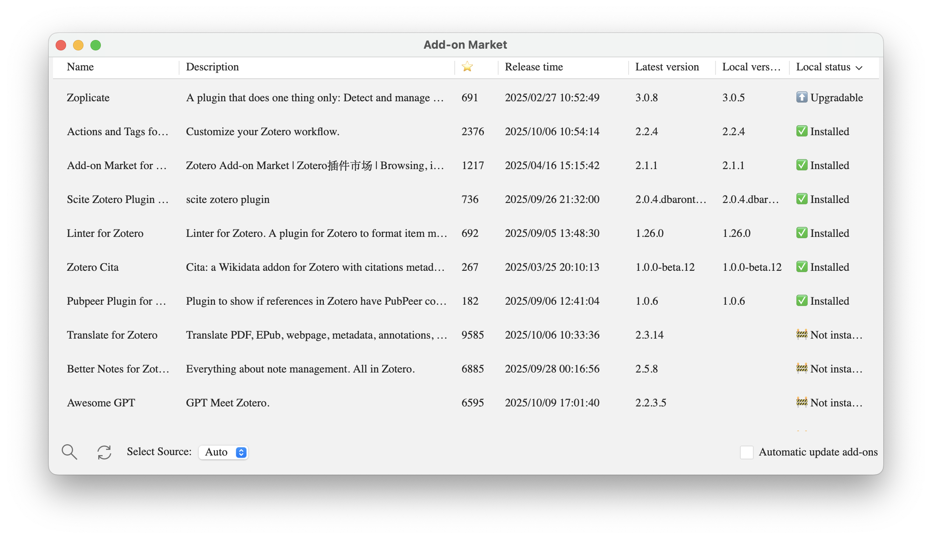
Task: Click the Local status sort chevron
Action: (859, 68)
